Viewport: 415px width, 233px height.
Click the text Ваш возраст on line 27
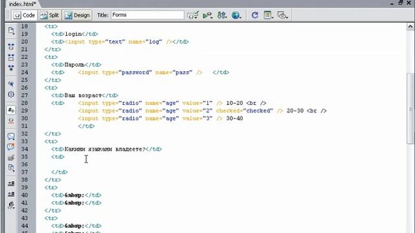[x=83, y=95]
